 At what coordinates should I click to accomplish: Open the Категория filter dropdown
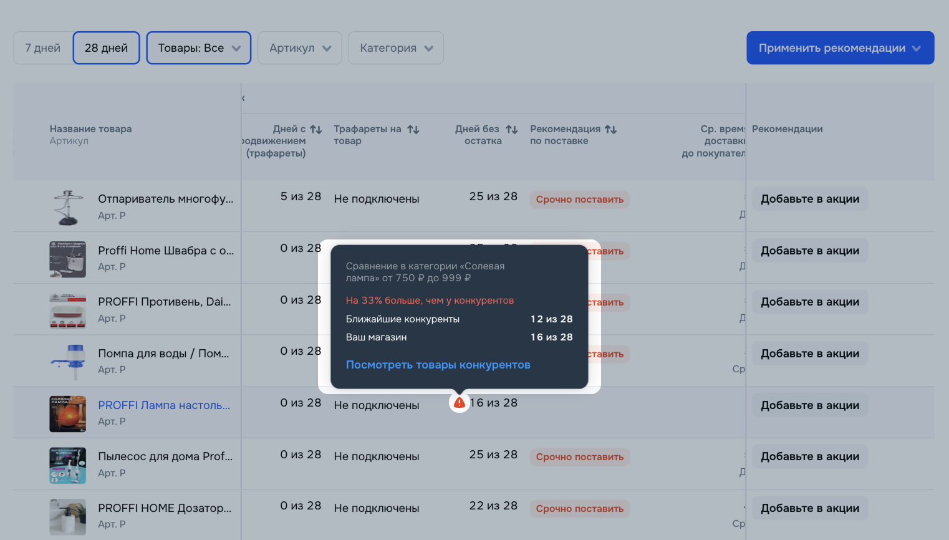click(x=396, y=48)
